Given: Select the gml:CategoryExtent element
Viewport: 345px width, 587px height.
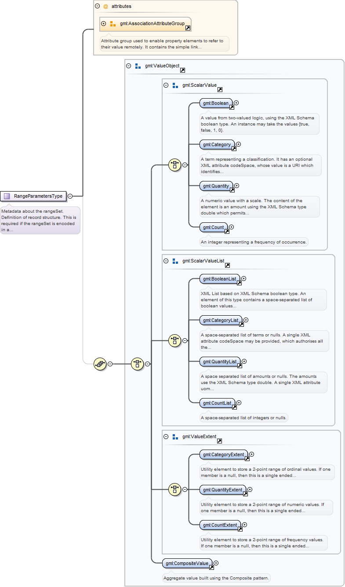Looking at the screenshot, I should coord(224,455).
